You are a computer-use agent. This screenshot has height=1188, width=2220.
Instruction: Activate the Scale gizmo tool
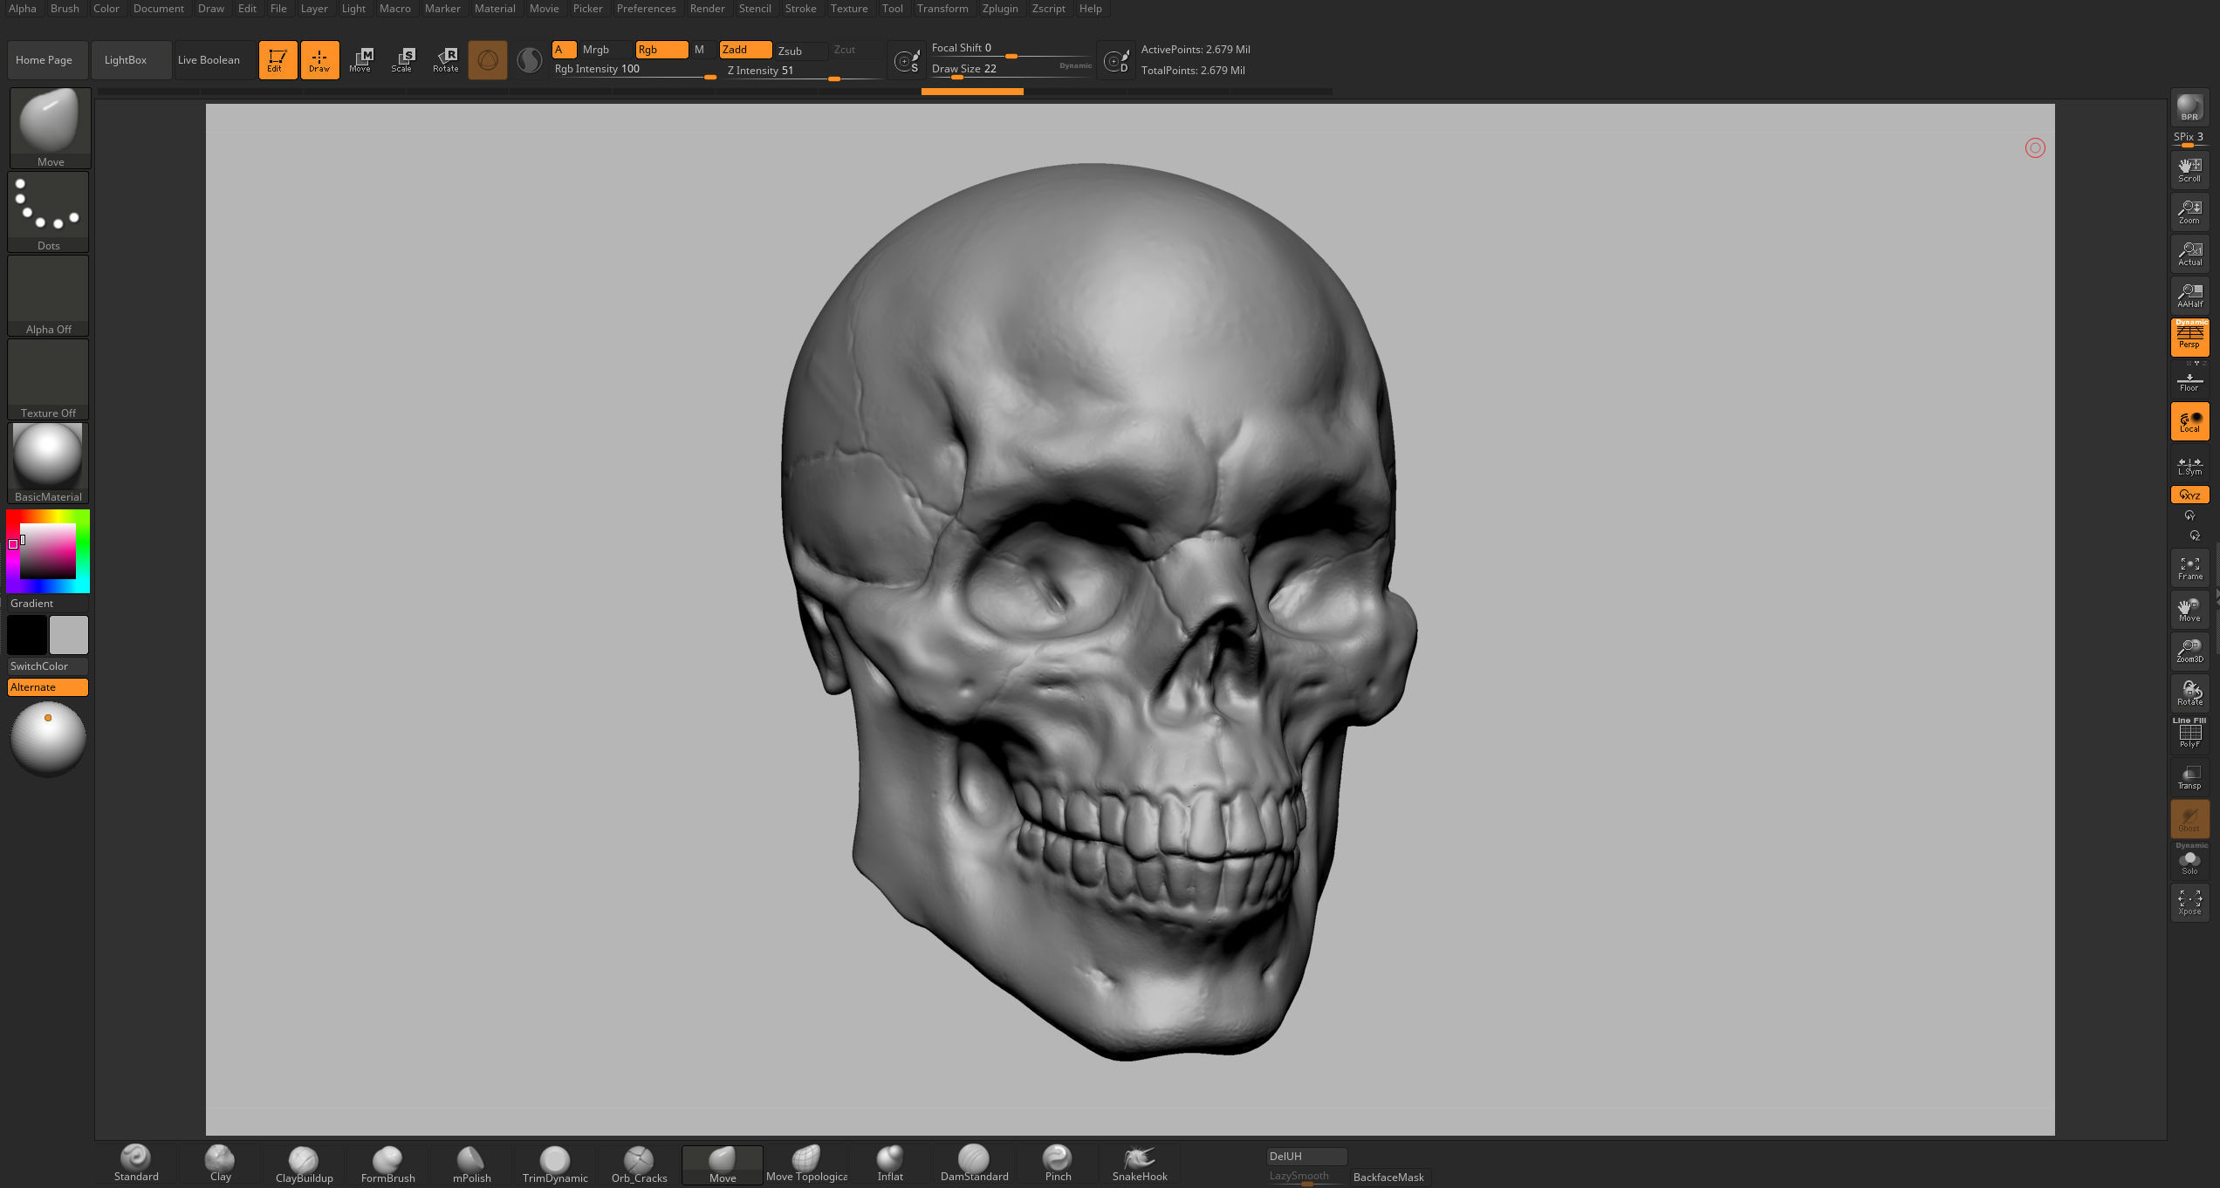pyautogui.click(x=402, y=59)
